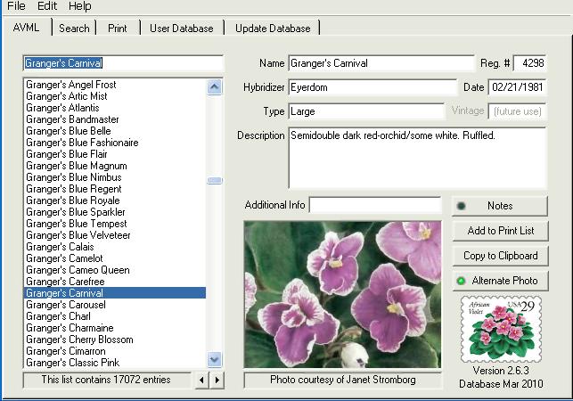
Task: Switch to the Search tab
Action: (x=74, y=29)
